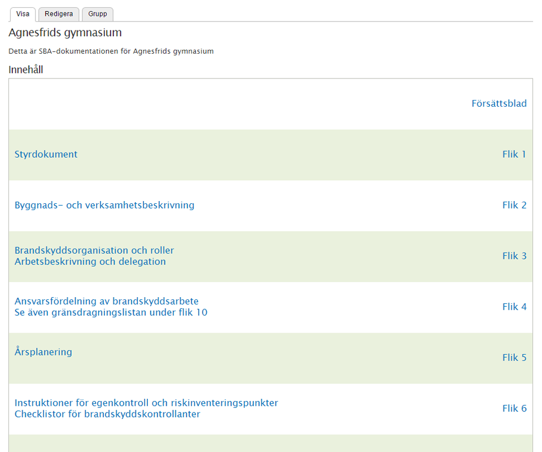Switch to the Visa tab
The height and width of the screenshot is (452, 542).
coord(23,14)
